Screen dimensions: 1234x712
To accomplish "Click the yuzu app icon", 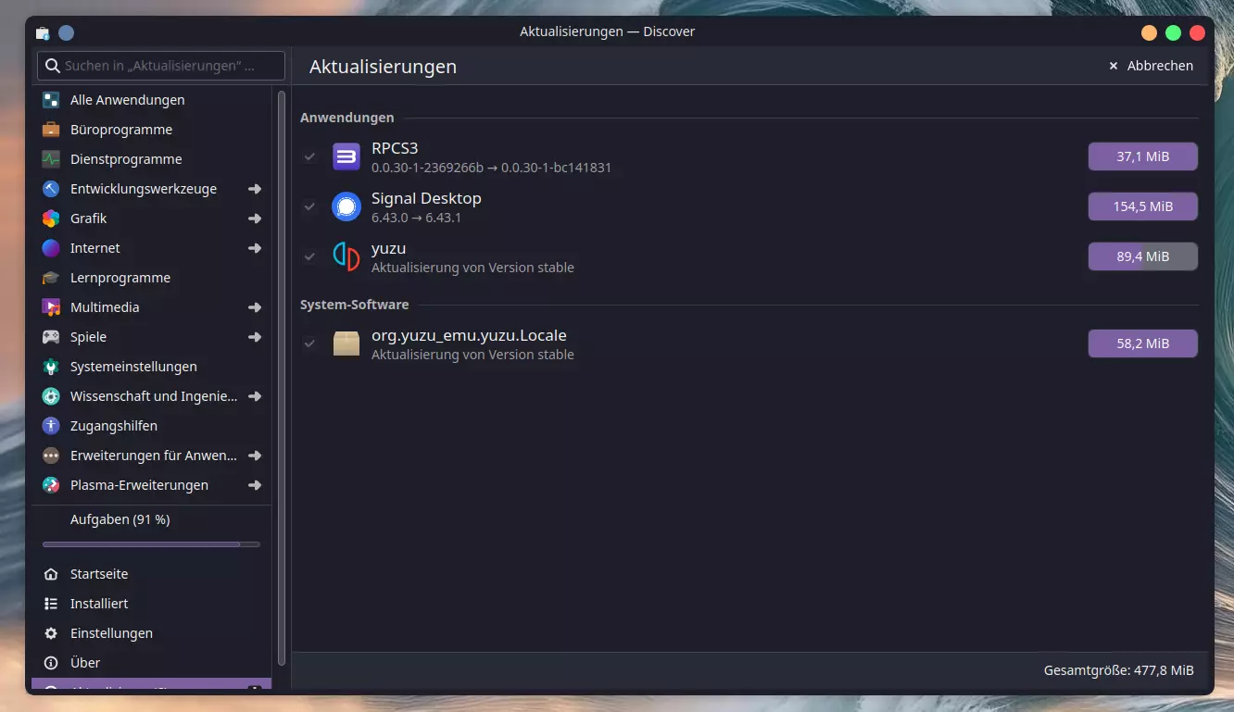I will click(346, 256).
